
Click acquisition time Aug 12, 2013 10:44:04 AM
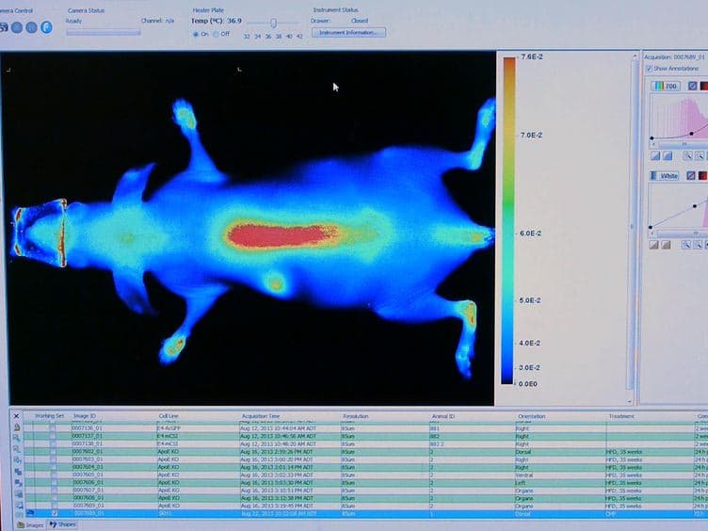276,428
